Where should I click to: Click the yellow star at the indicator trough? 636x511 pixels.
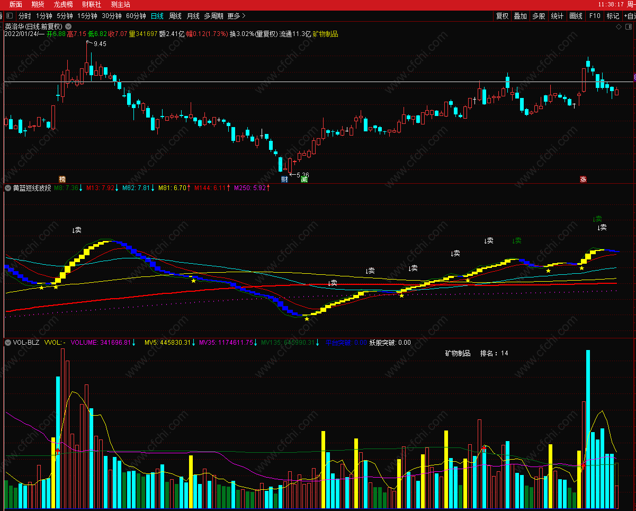point(307,319)
